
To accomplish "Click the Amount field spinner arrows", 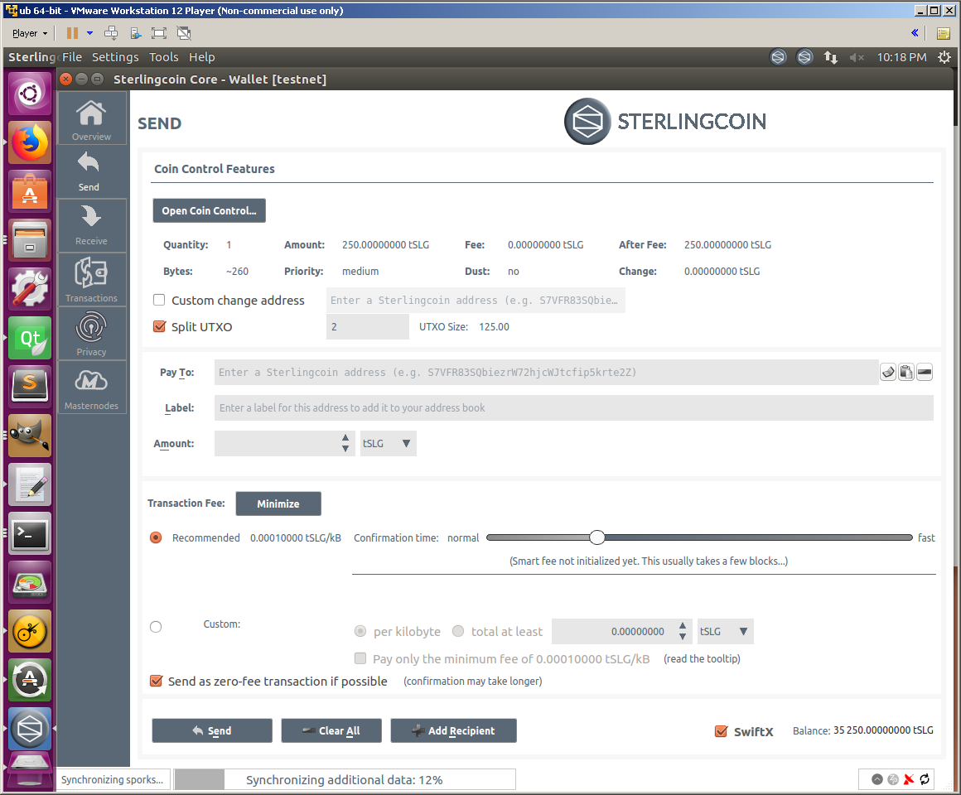I will [x=345, y=443].
